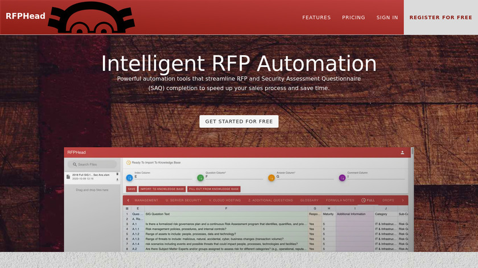Click the magnifier icon in Search Files

[x=75, y=164]
